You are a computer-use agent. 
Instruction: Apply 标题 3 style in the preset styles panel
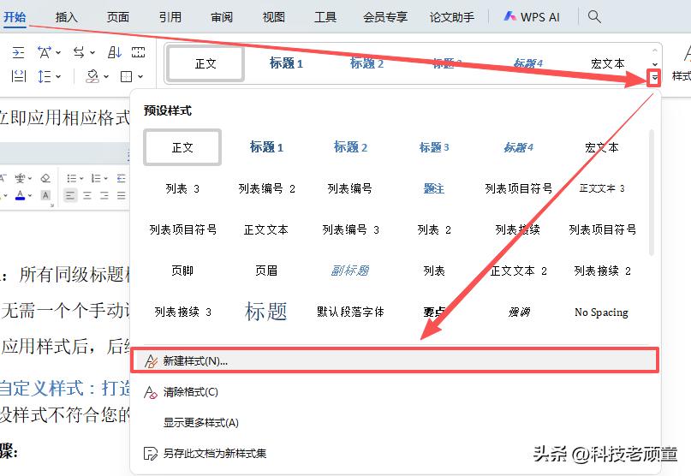(434, 147)
